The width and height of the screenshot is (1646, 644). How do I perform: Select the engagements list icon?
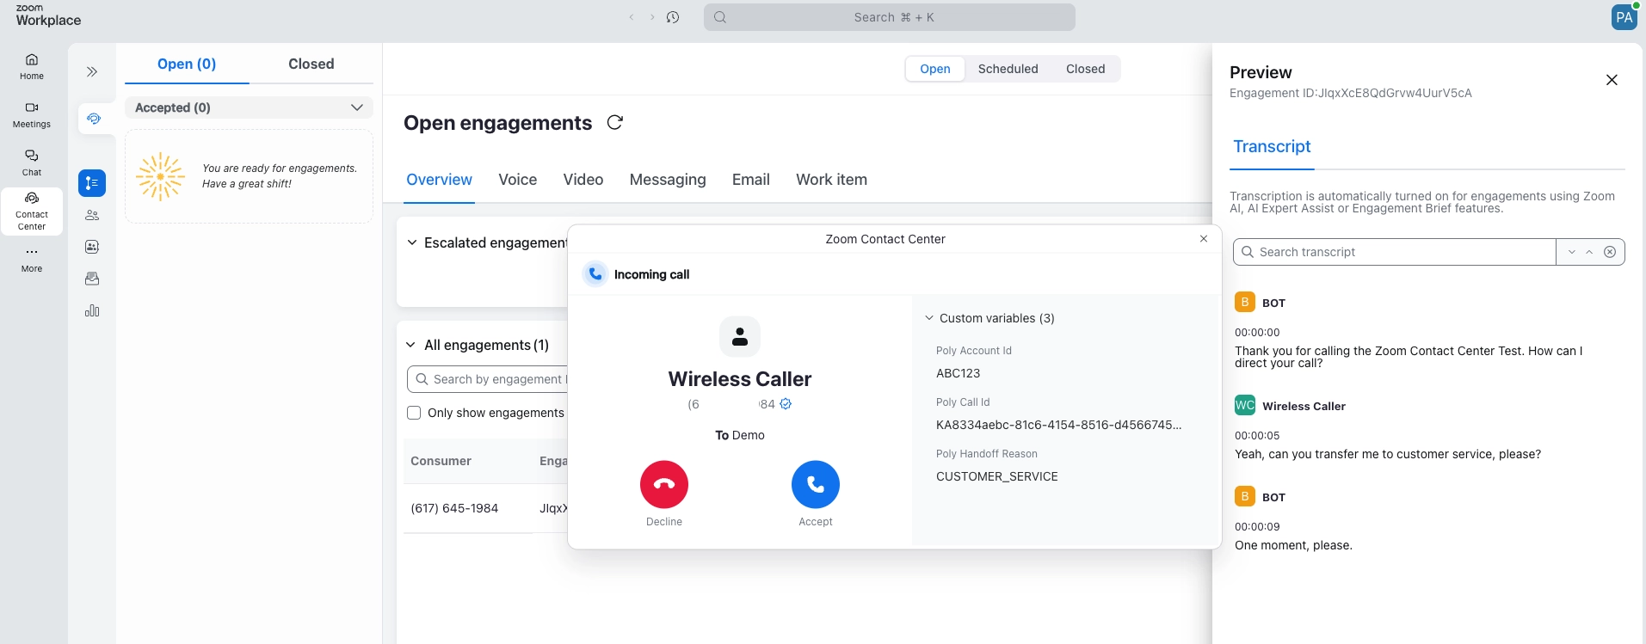pos(92,183)
